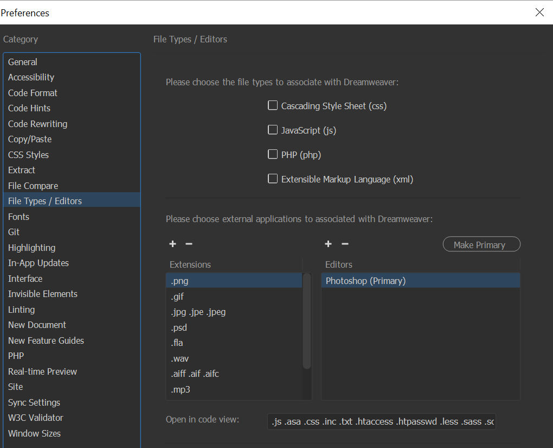Close the Preferences dialog
This screenshot has height=448, width=553.
point(539,12)
